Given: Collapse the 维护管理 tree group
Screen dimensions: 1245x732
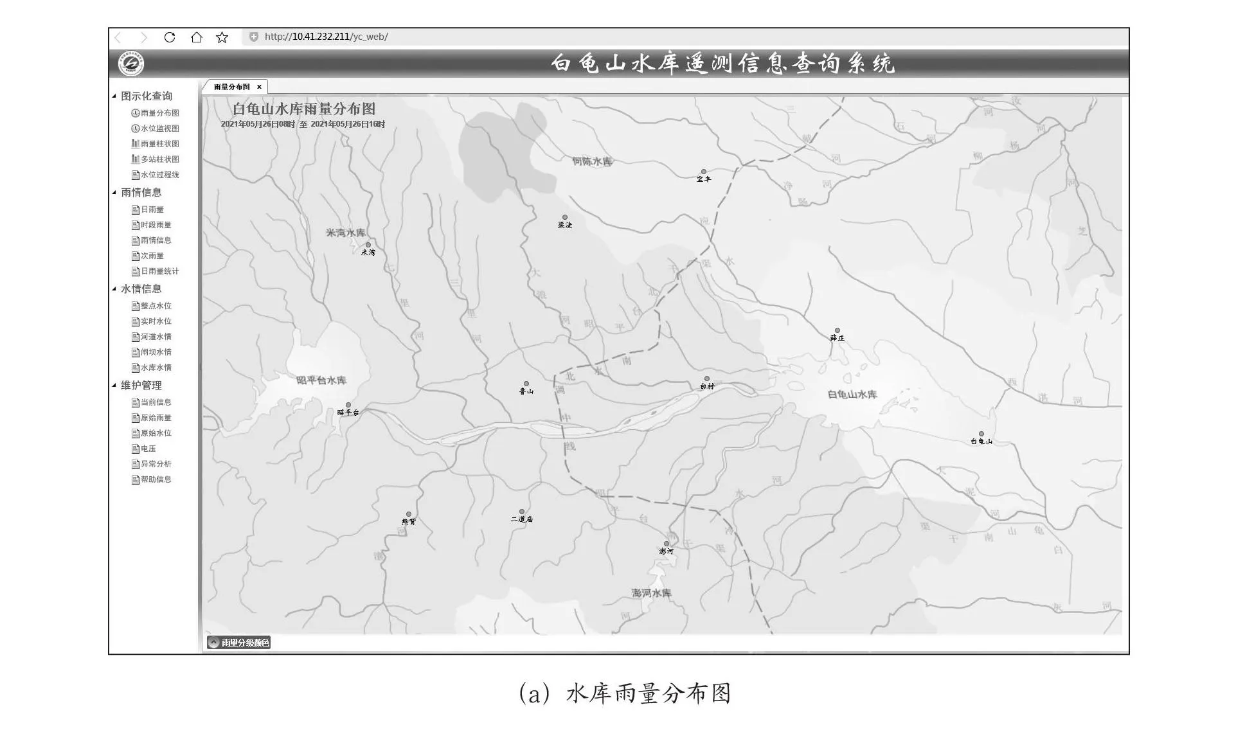Looking at the screenshot, I should (x=114, y=386).
